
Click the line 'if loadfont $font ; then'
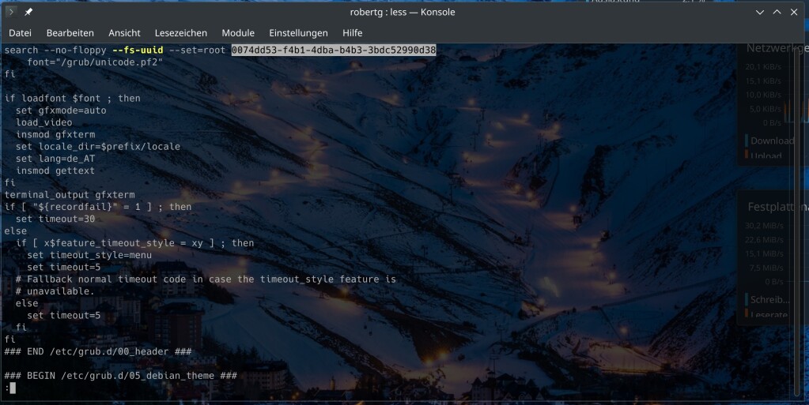coord(72,99)
